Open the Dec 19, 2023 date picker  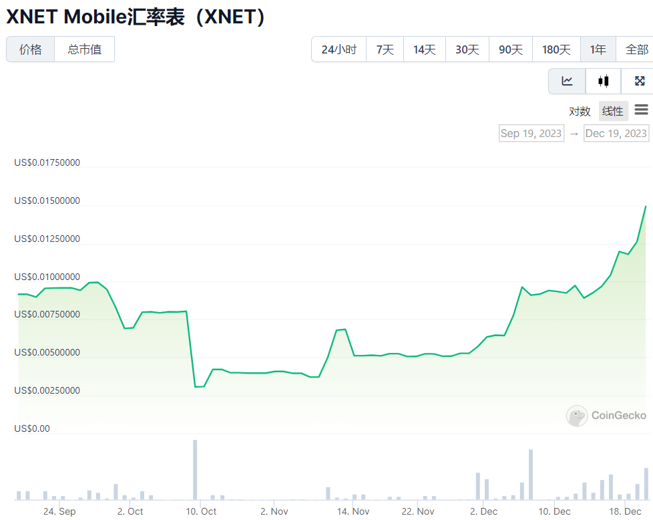[616, 133]
